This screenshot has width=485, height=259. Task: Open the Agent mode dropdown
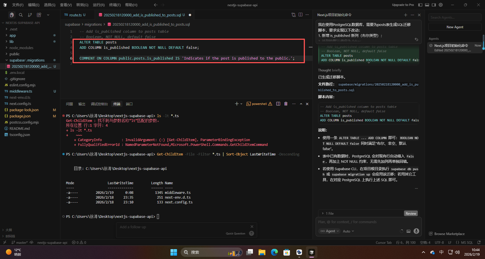click(x=329, y=231)
